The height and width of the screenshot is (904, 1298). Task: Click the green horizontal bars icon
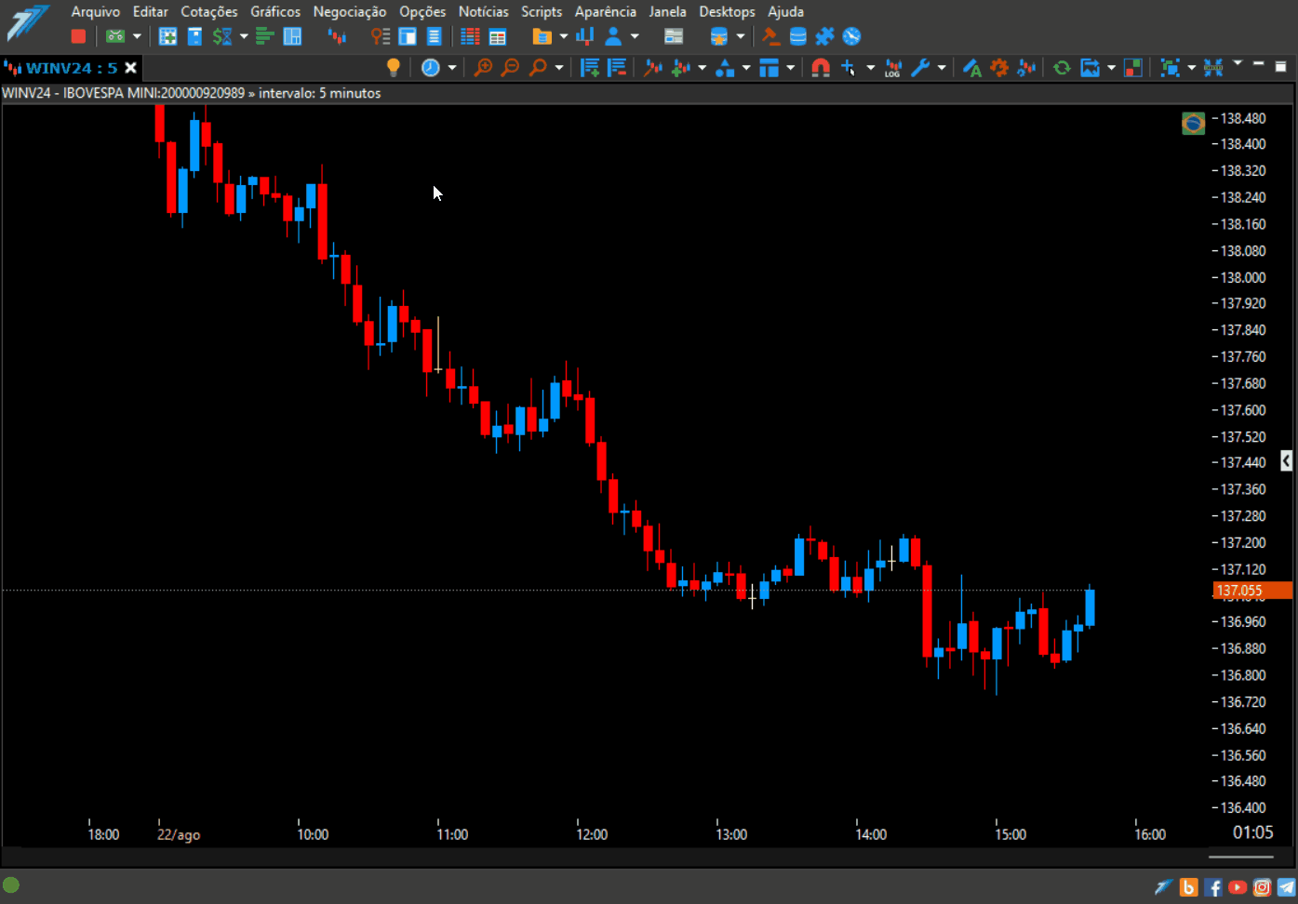[265, 36]
